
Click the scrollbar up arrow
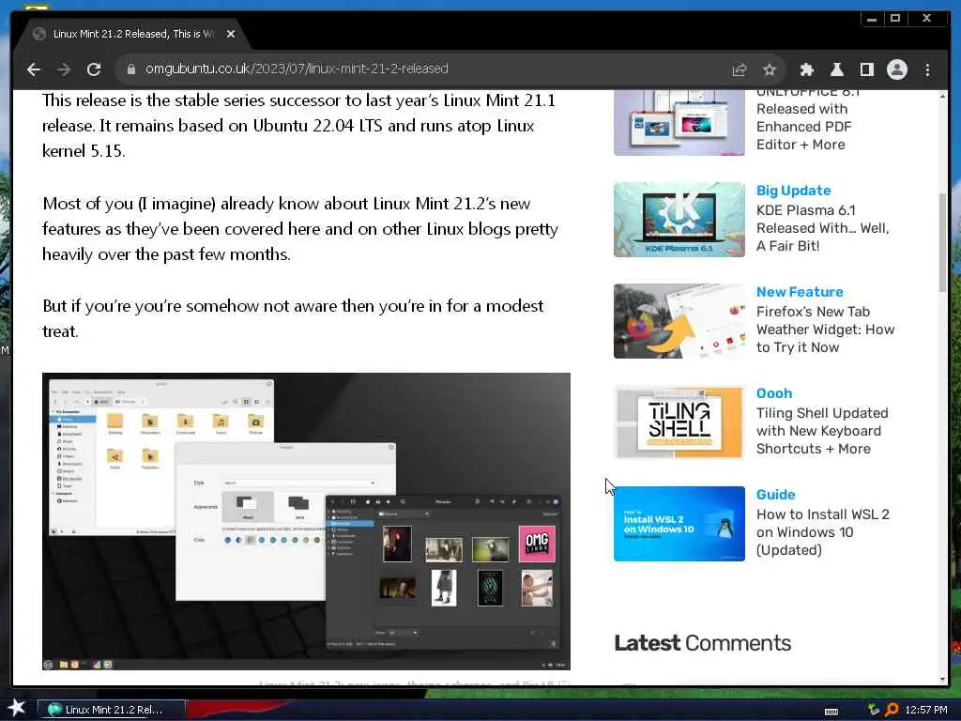coord(942,97)
